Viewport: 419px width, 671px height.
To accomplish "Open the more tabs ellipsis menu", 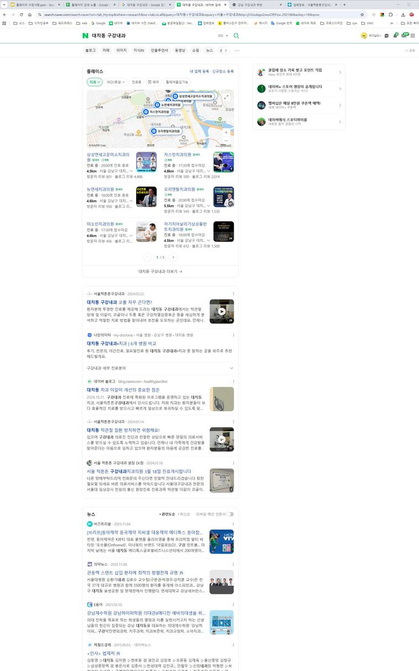I will click(x=237, y=50).
